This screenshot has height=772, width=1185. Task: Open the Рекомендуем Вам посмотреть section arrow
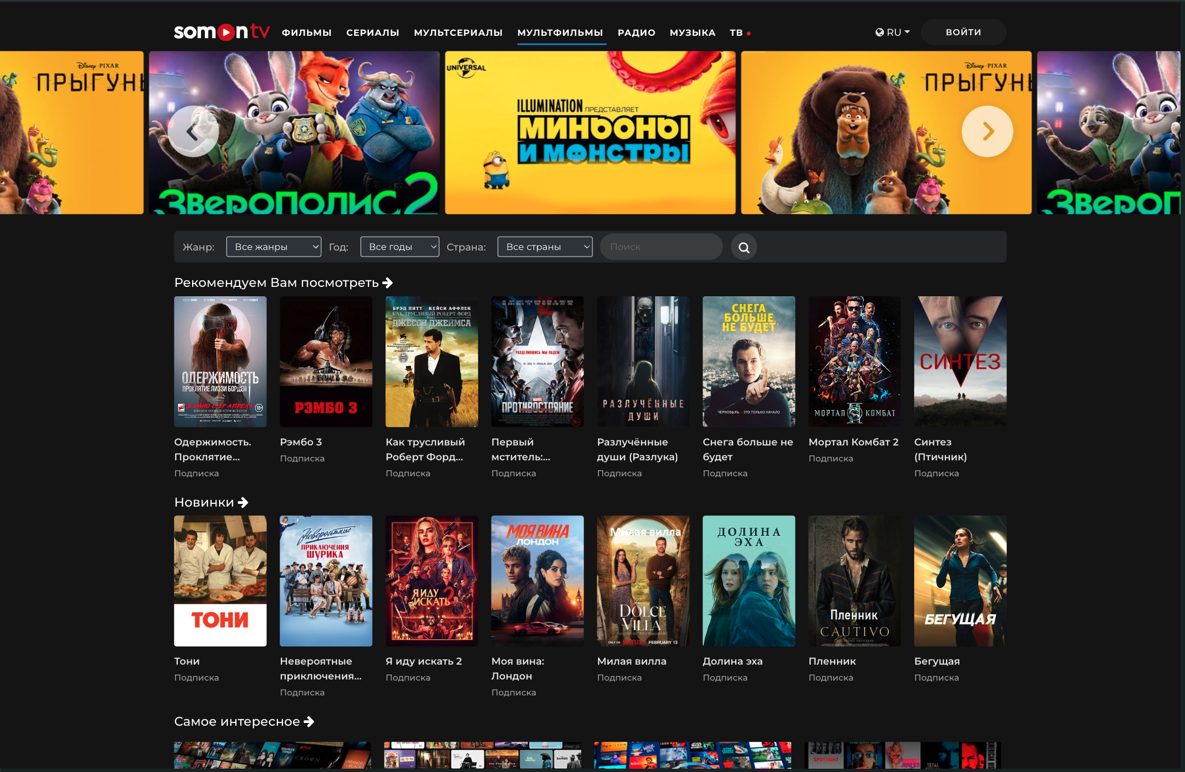pyautogui.click(x=388, y=282)
